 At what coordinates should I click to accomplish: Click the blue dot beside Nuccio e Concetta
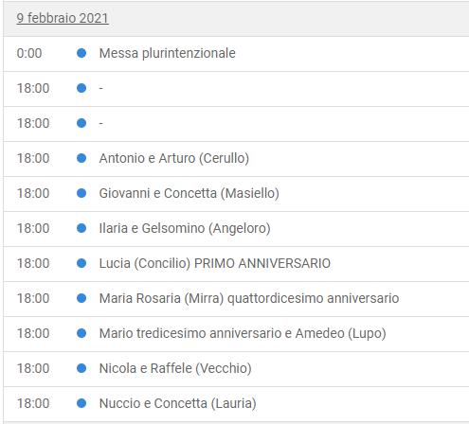(x=81, y=403)
